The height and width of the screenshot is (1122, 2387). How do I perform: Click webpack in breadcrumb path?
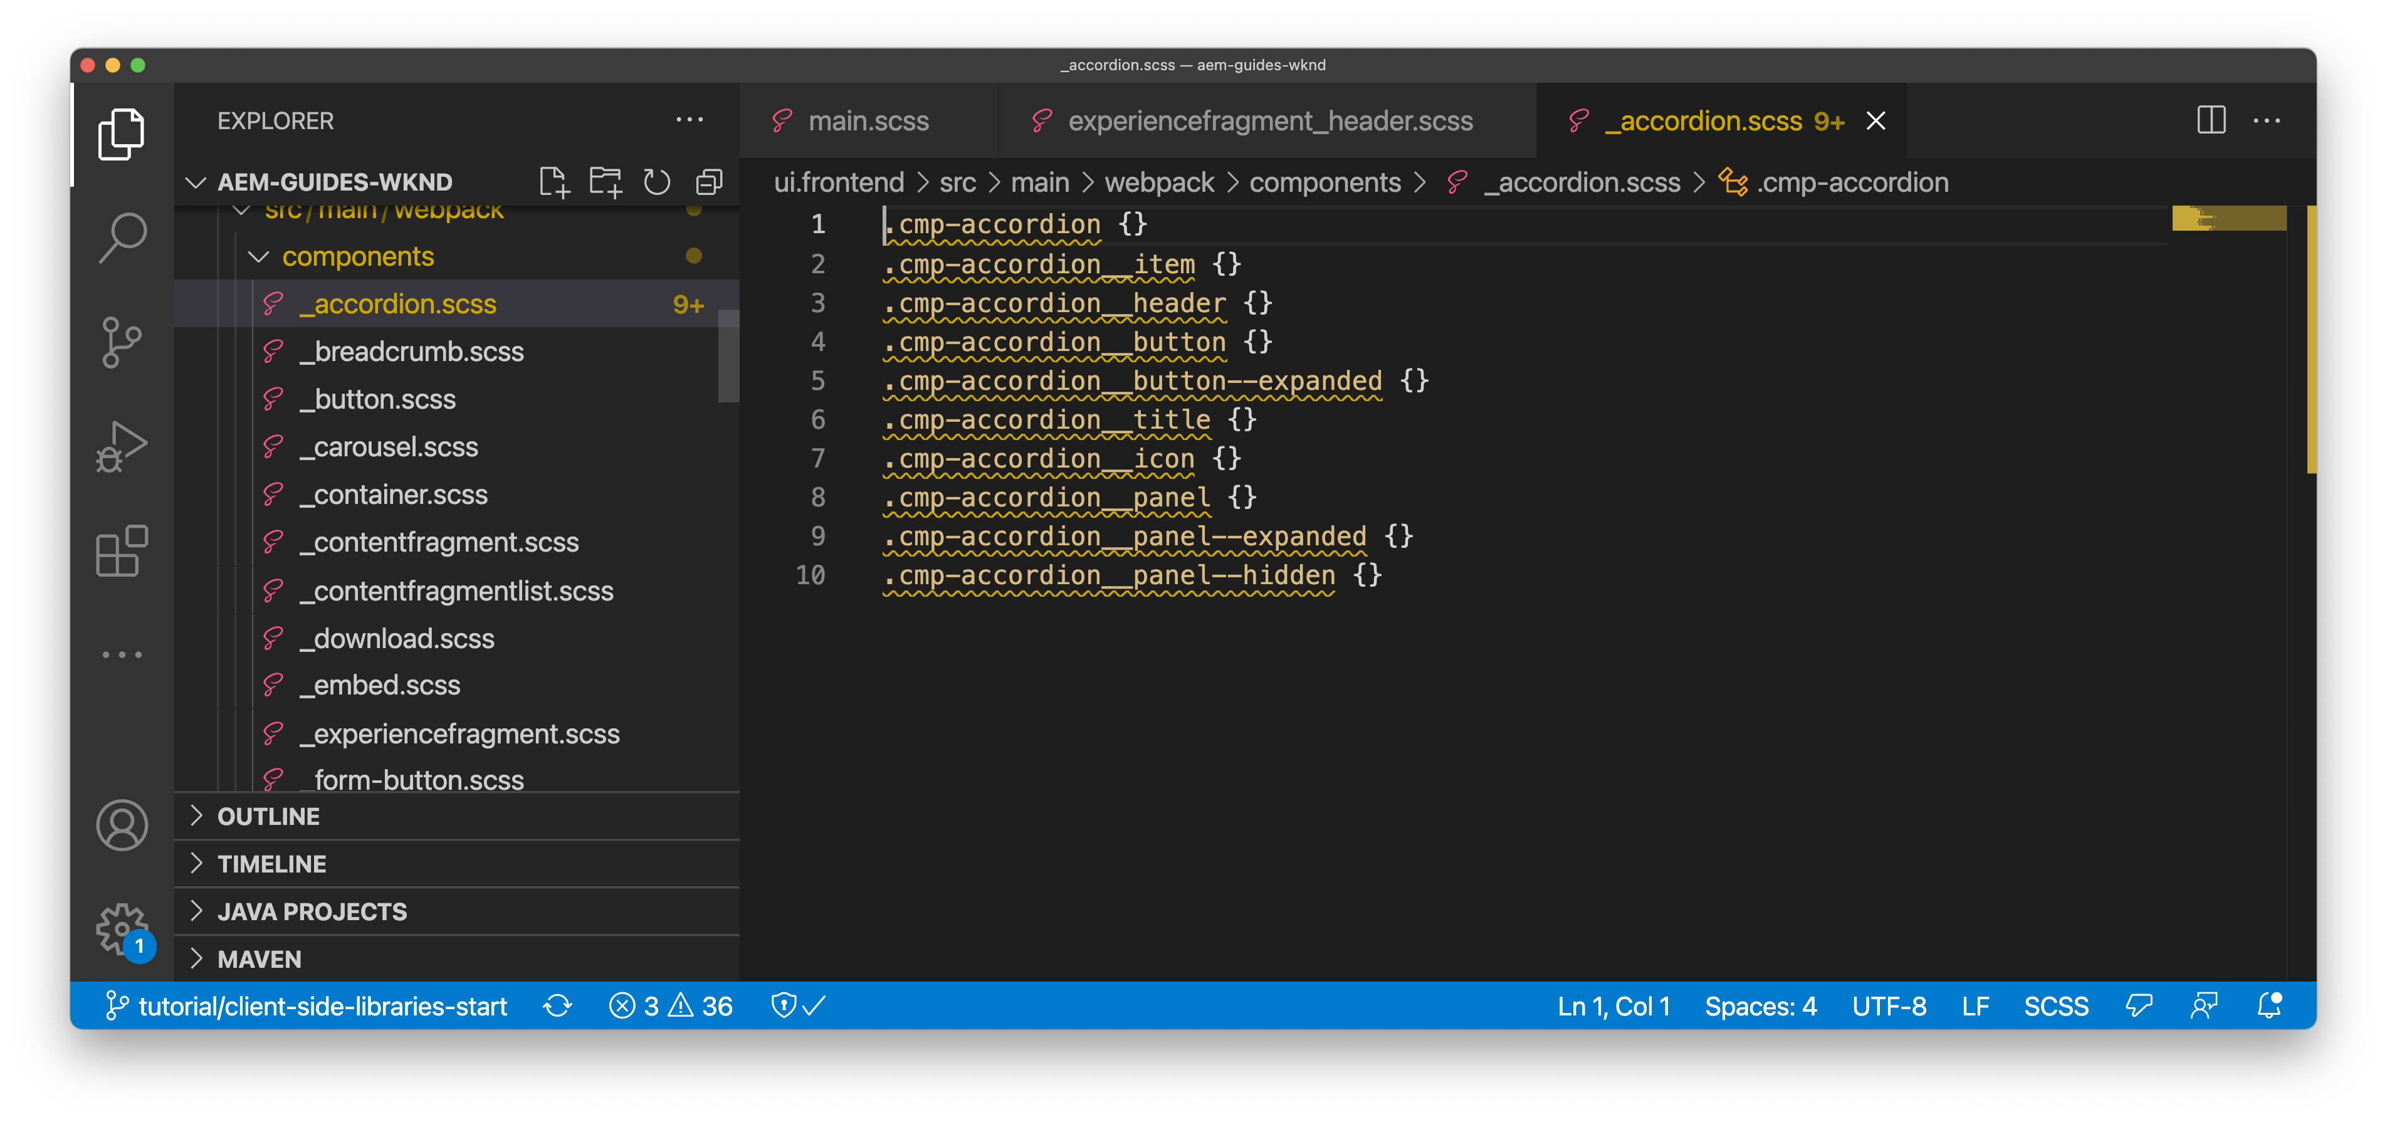click(x=1158, y=182)
